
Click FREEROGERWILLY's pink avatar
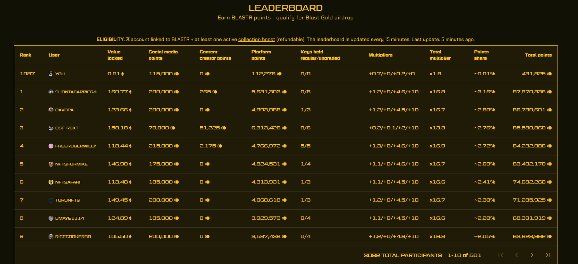click(x=51, y=146)
